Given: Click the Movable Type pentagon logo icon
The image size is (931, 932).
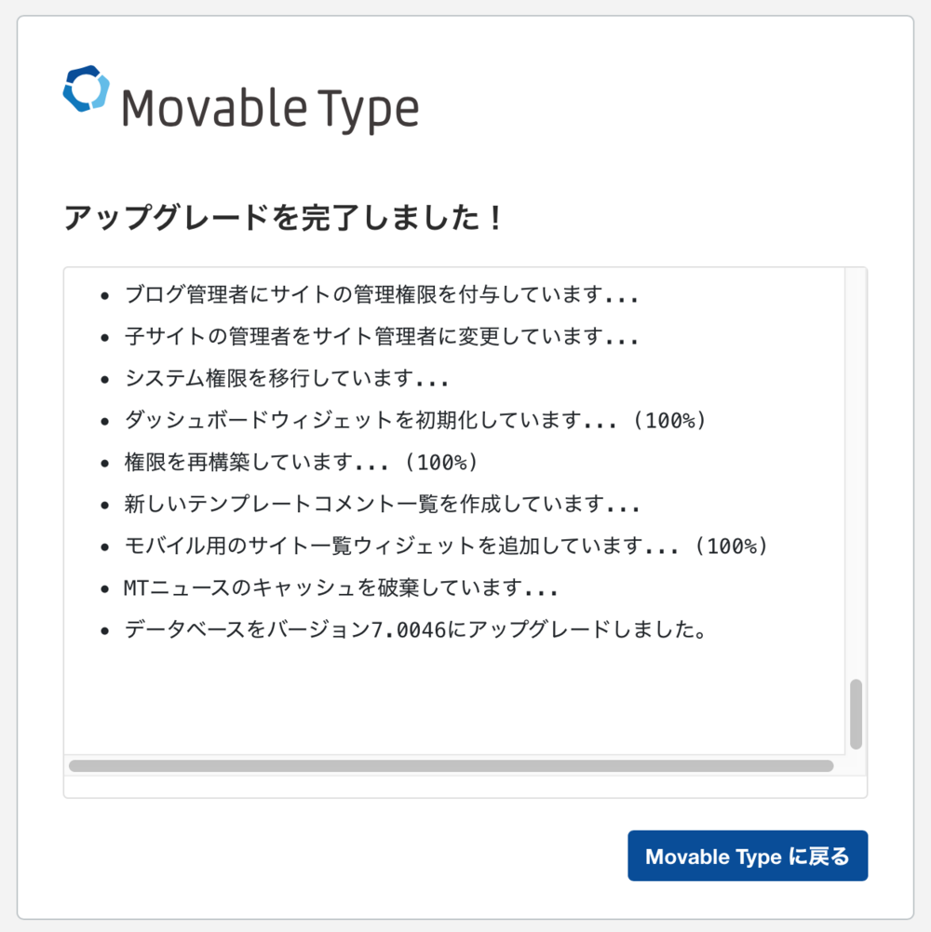Looking at the screenshot, I should pos(87,88).
